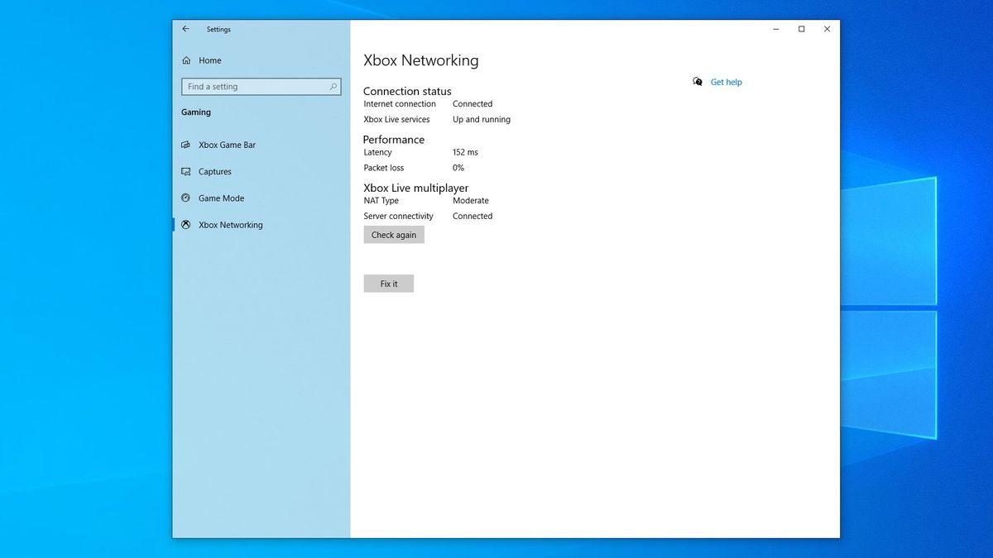The width and height of the screenshot is (993, 558).
Task: Click the Server connectivity label
Action: (399, 217)
